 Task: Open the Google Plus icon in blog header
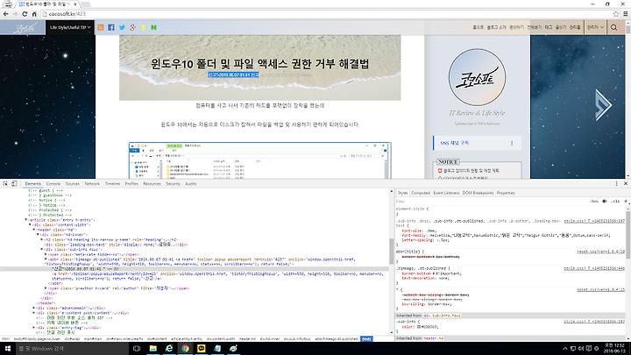pos(133,27)
